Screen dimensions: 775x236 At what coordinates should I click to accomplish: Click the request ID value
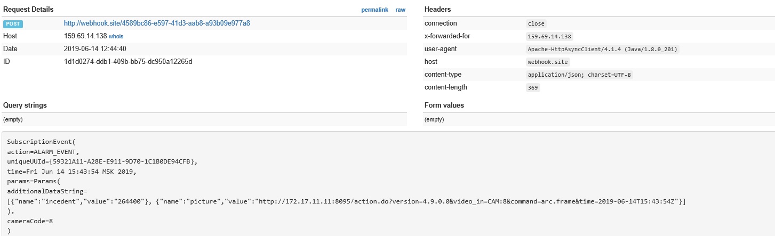[x=128, y=62]
